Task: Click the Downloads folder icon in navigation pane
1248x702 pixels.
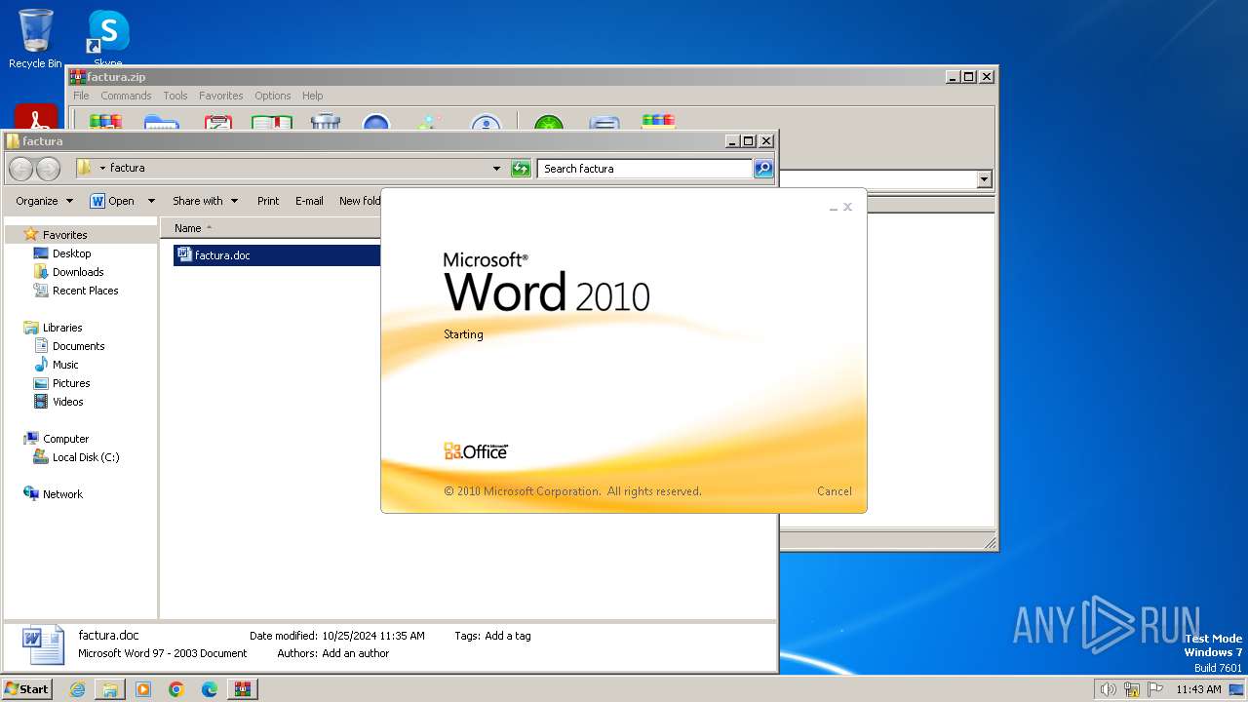Action: point(41,272)
